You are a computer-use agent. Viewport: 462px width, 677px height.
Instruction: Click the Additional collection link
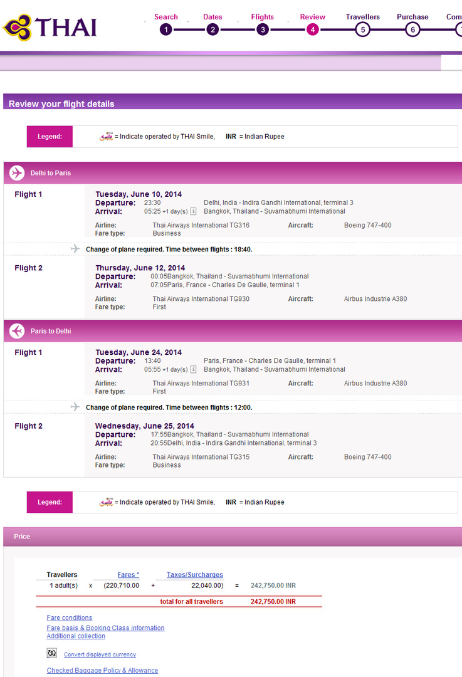(x=76, y=636)
